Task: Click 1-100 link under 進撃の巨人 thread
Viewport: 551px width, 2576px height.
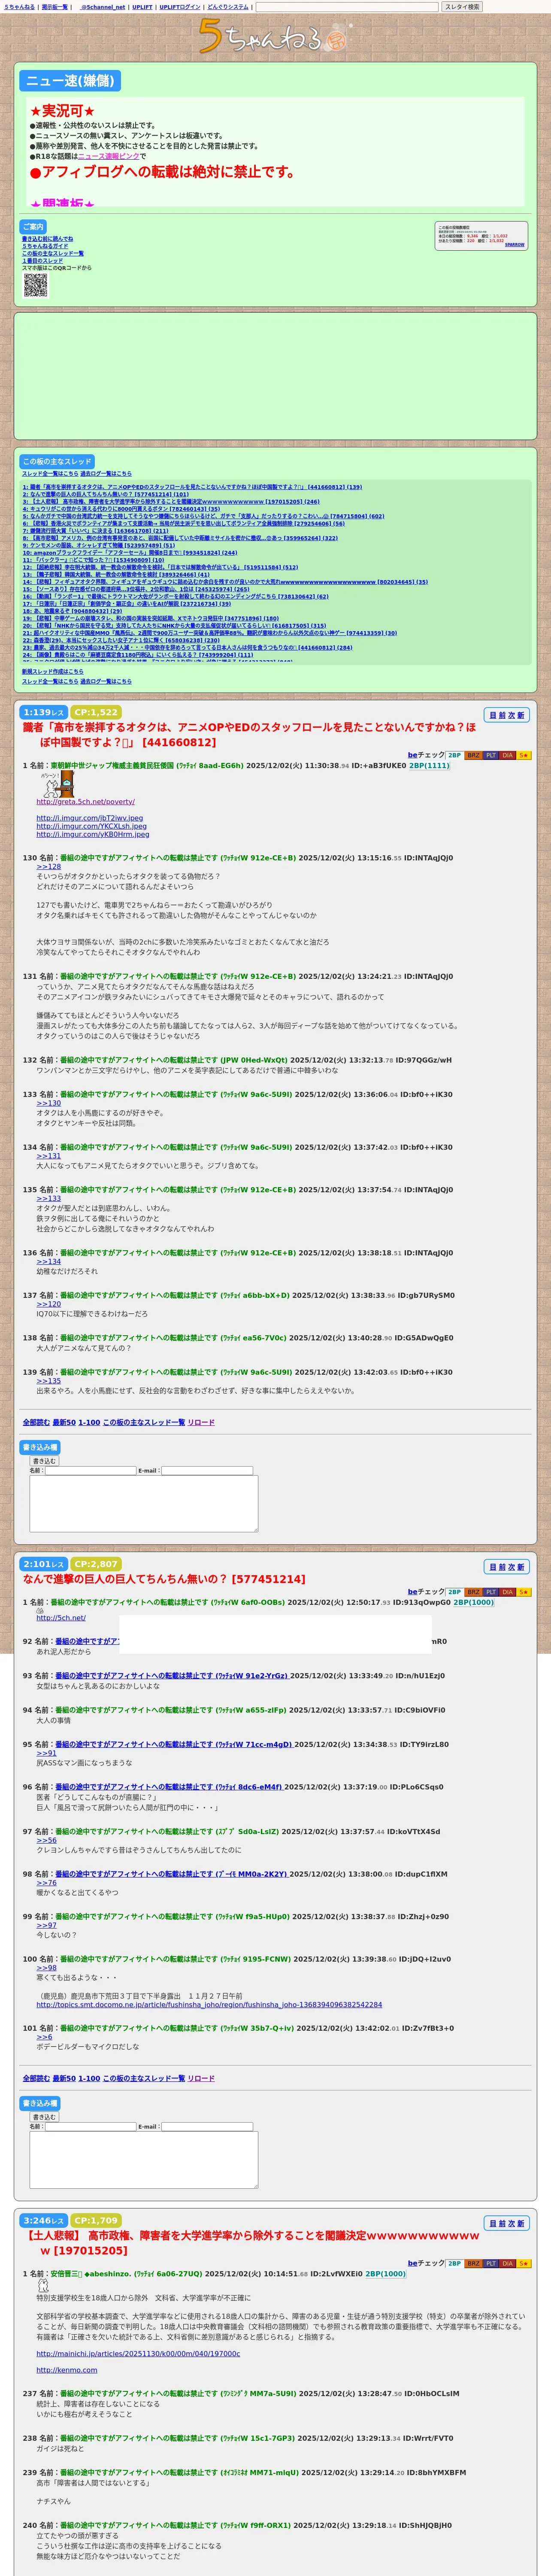Action: [x=89, y=2078]
